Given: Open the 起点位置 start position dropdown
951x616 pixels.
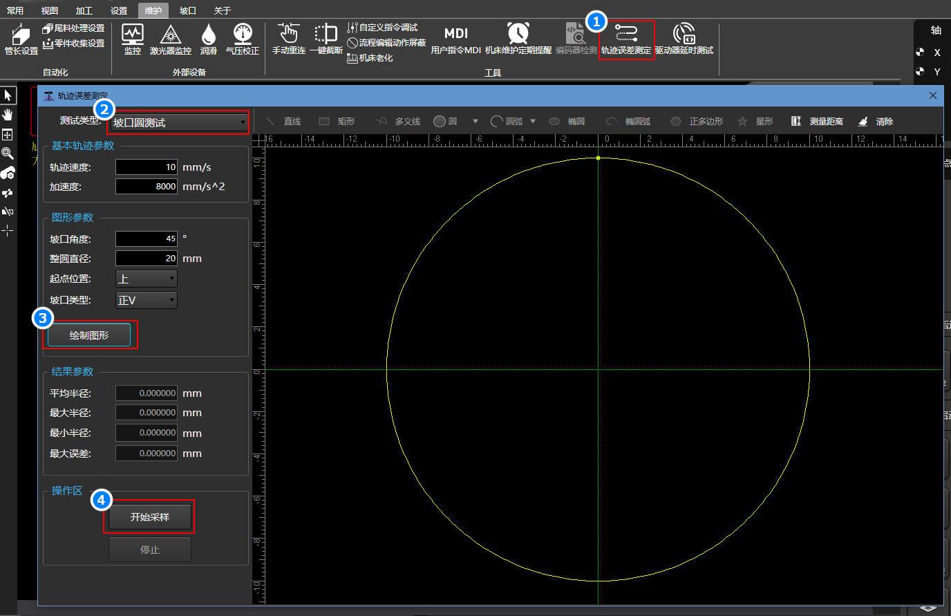Looking at the screenshot, I should [x=146, y=279].
